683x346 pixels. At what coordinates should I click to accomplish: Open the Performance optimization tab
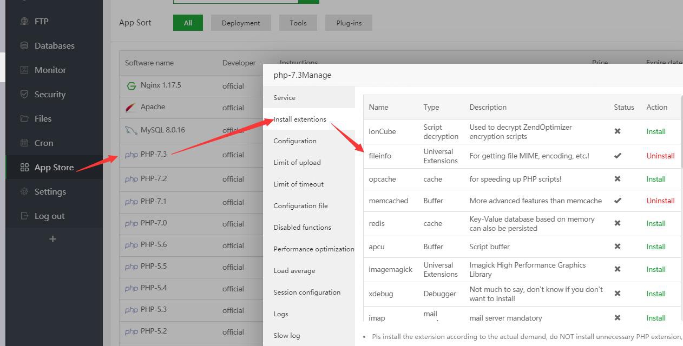[308, 249]
